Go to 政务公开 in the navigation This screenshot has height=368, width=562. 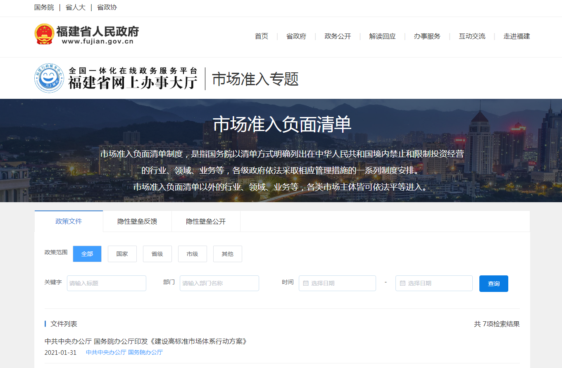click(338, 36)
